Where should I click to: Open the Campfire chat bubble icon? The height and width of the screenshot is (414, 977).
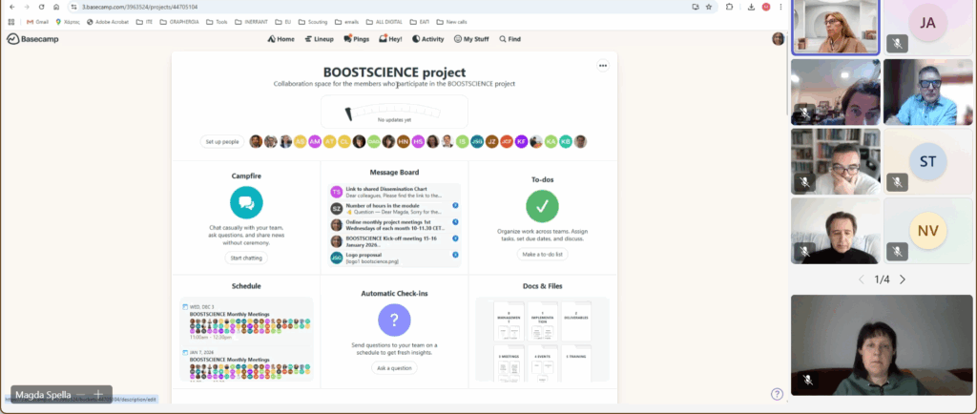pos(246,203)
